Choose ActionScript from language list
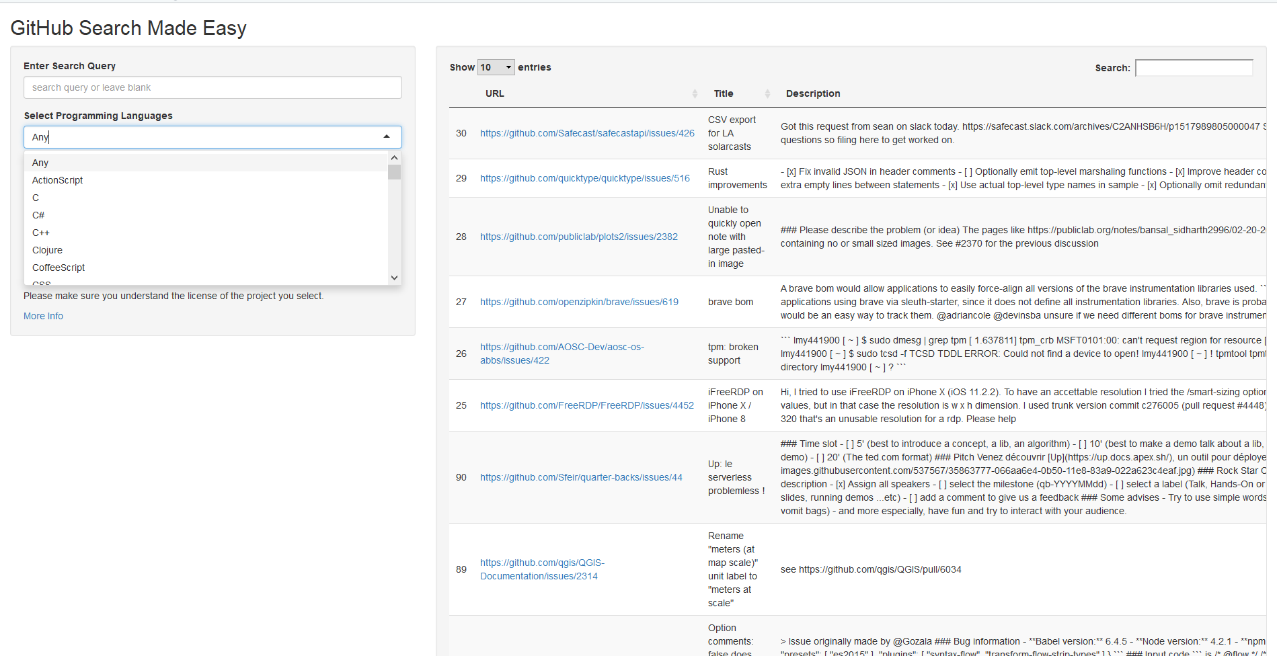Viewport: 1277px width, 656px height. pos(206,180)
